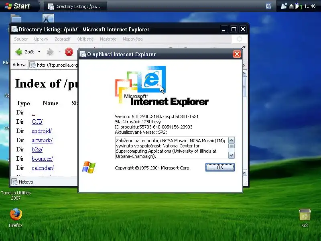
Task: Click the IE page scrollbar up arrow
Action: tap(244, 74)
